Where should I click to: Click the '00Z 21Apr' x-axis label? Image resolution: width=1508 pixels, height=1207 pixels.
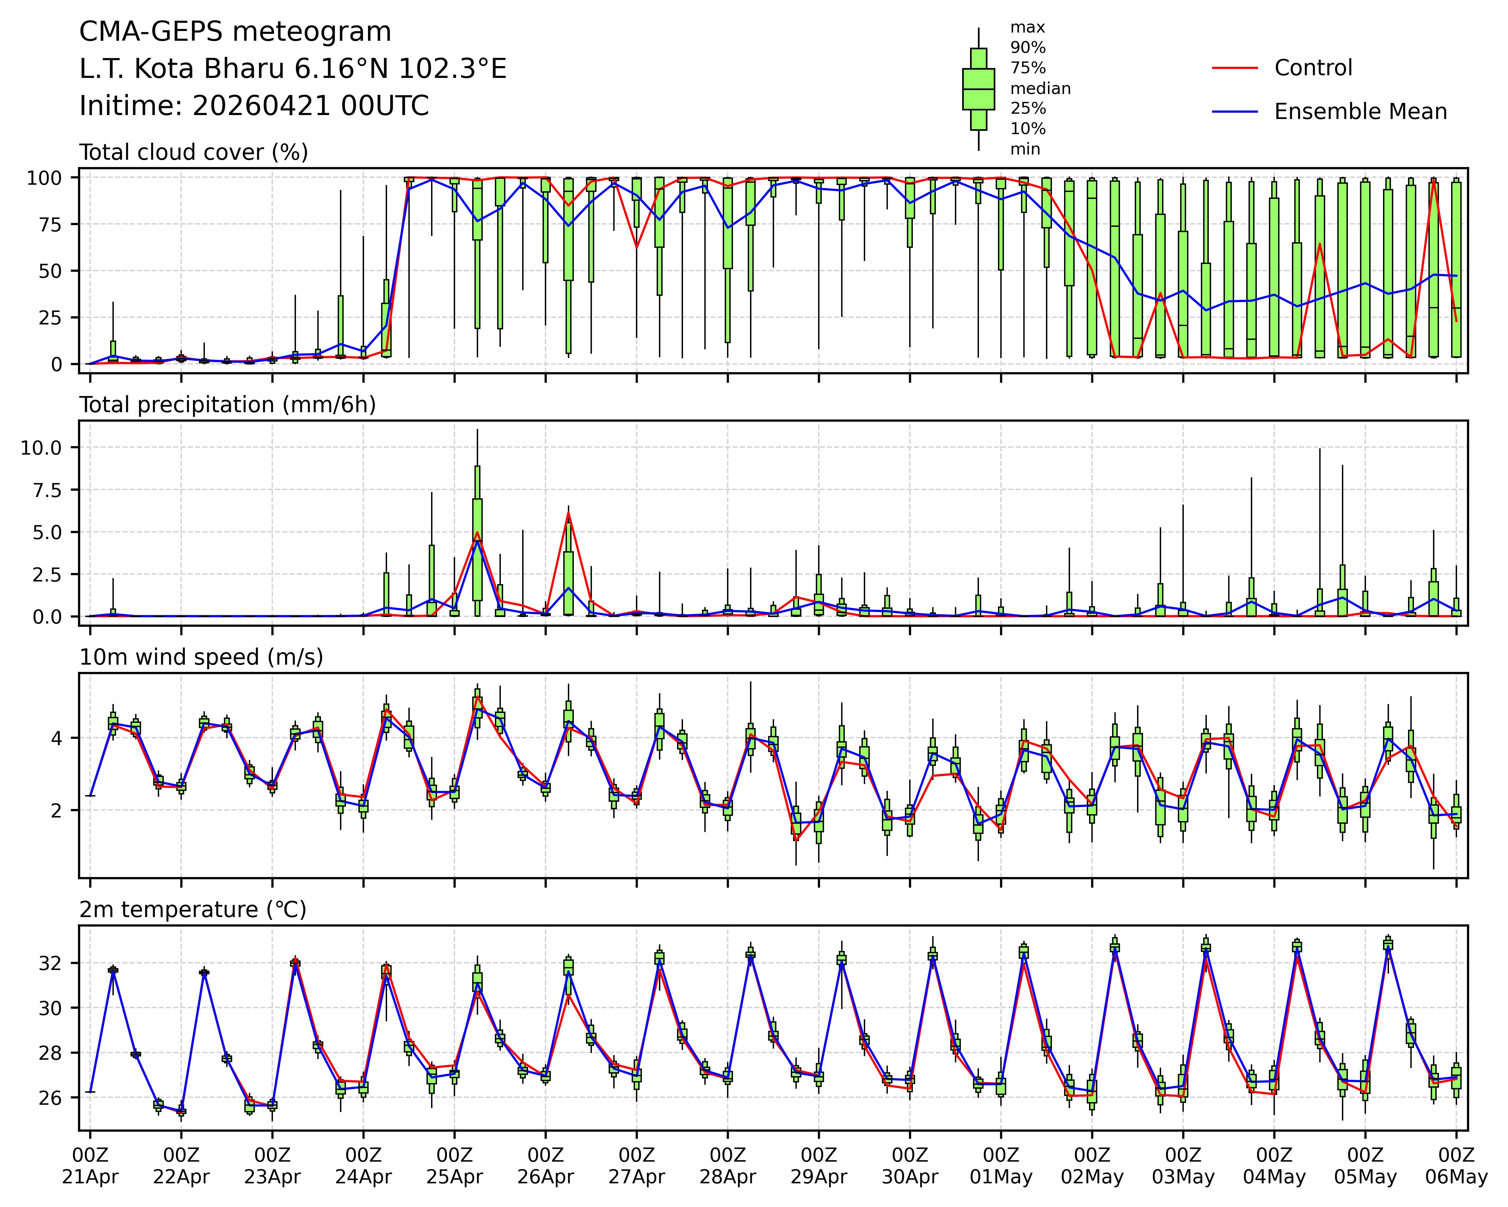click(x=90, y=1166)
